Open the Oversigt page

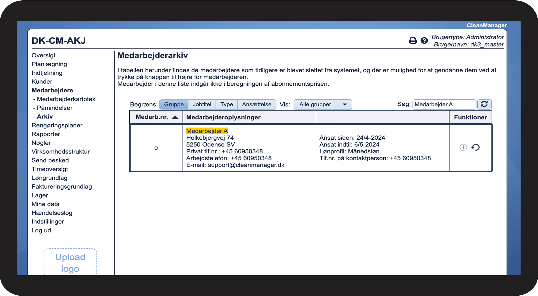(44, 55)
